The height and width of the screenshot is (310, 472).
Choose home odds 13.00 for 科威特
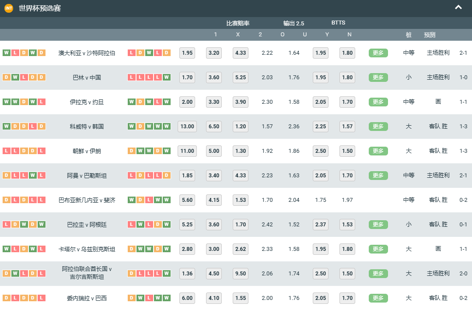coord(187,127)
